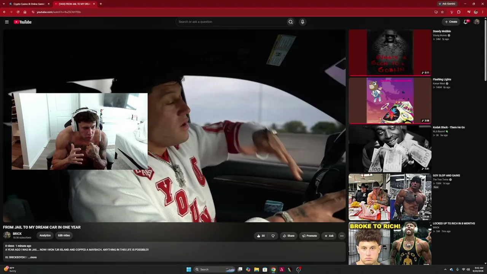Bookmark this page with the star
487x274 pixels.
pyautogui.click(x=442, y=12)
